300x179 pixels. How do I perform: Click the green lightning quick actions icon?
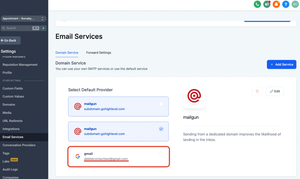tap(44, 28)
